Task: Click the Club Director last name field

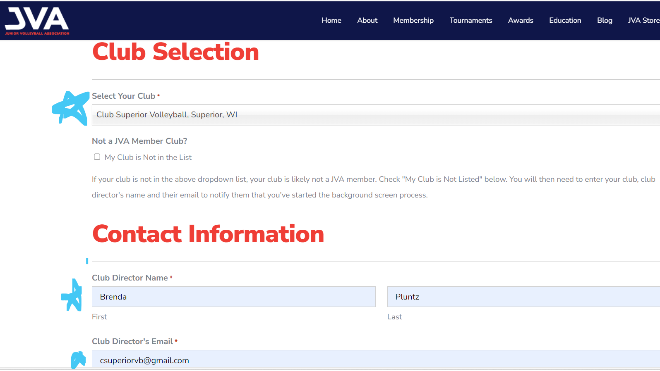Action: [523, 297]
